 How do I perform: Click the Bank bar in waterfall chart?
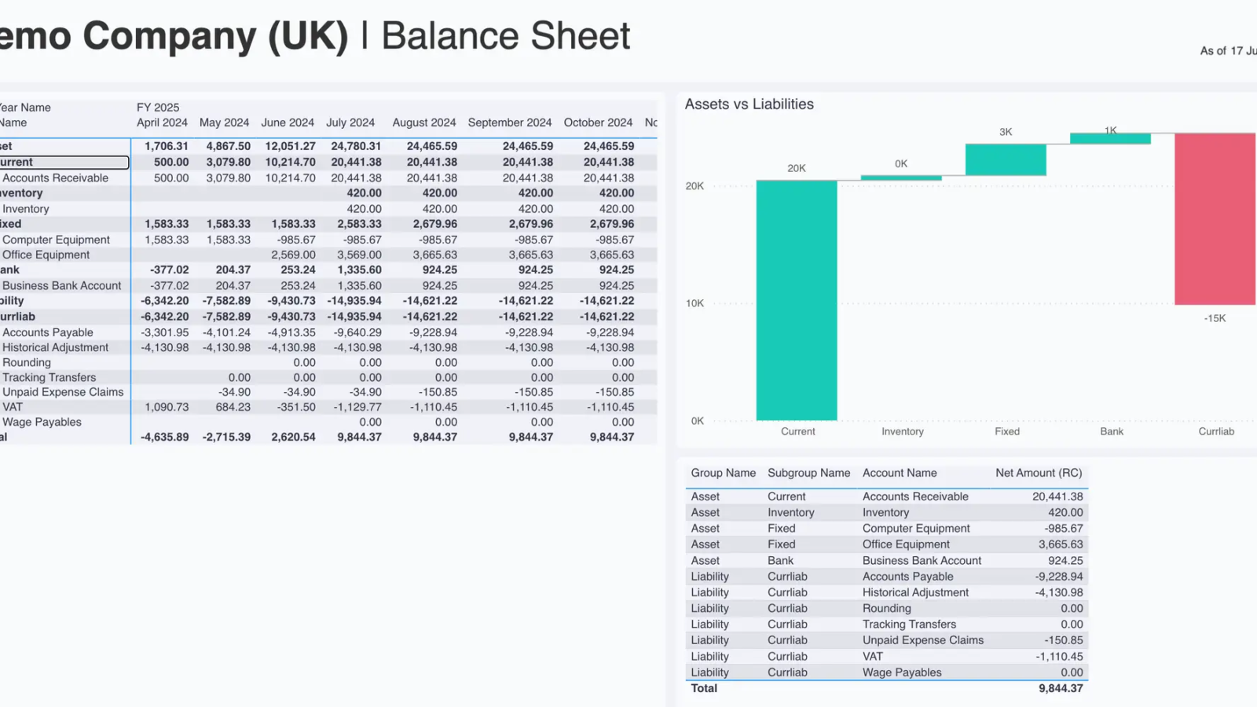(1110, 139)
